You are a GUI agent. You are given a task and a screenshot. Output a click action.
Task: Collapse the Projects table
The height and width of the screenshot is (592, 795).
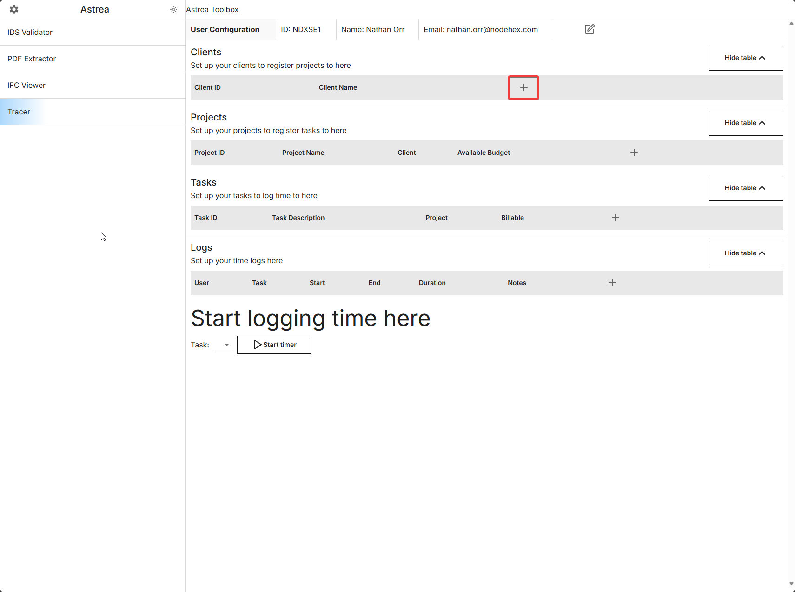point(745,123)
